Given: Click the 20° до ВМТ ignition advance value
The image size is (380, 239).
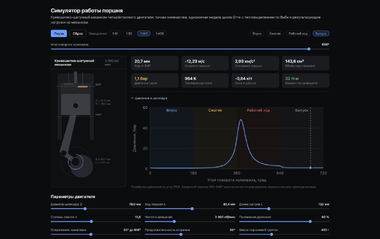Looking at the screenshot, I should coord(132,230).
